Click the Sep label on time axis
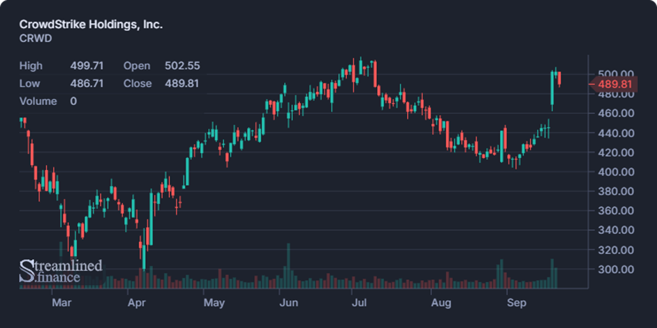The height and width of the screenshot is (328, 657). (x=517, y=302)
